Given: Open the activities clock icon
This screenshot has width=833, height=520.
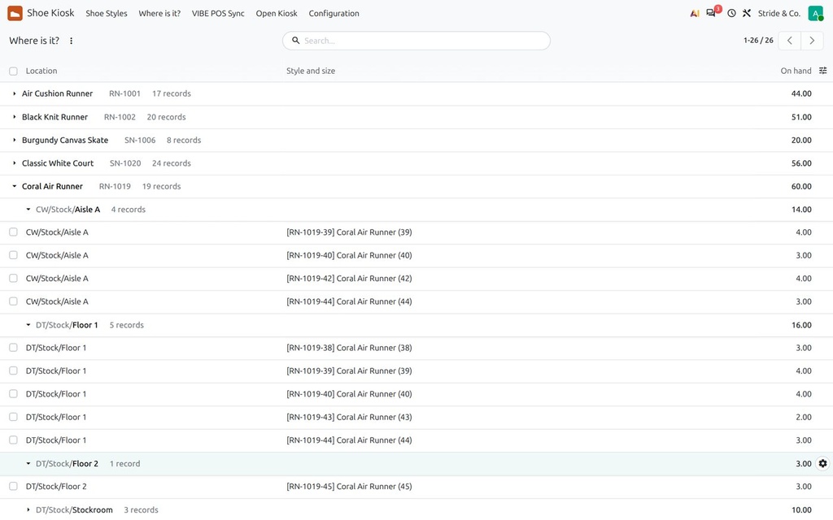Looking at the screenshot, I should coord(731,13).
